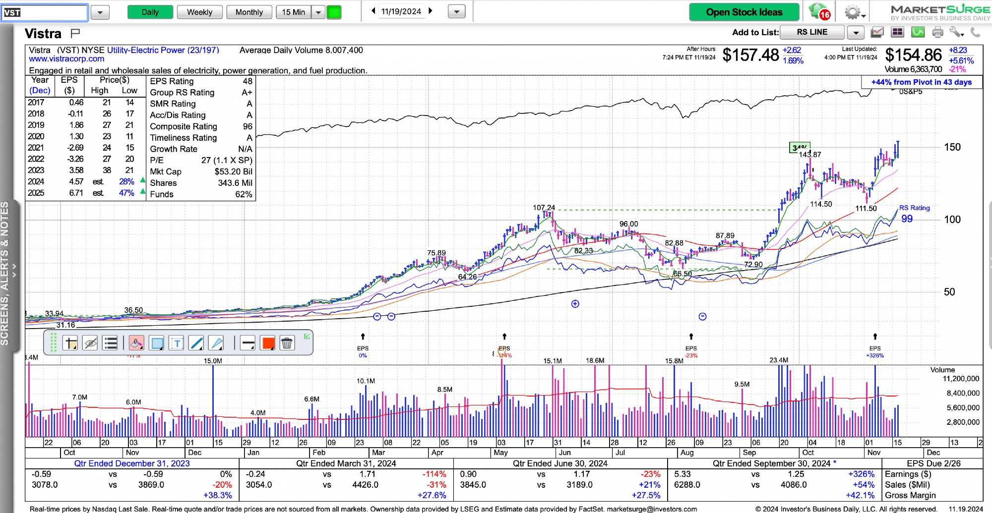Toggle hide drawings eye icon
Screen dimensions: 992x513
pyautogui.click(x=90, y=343)
